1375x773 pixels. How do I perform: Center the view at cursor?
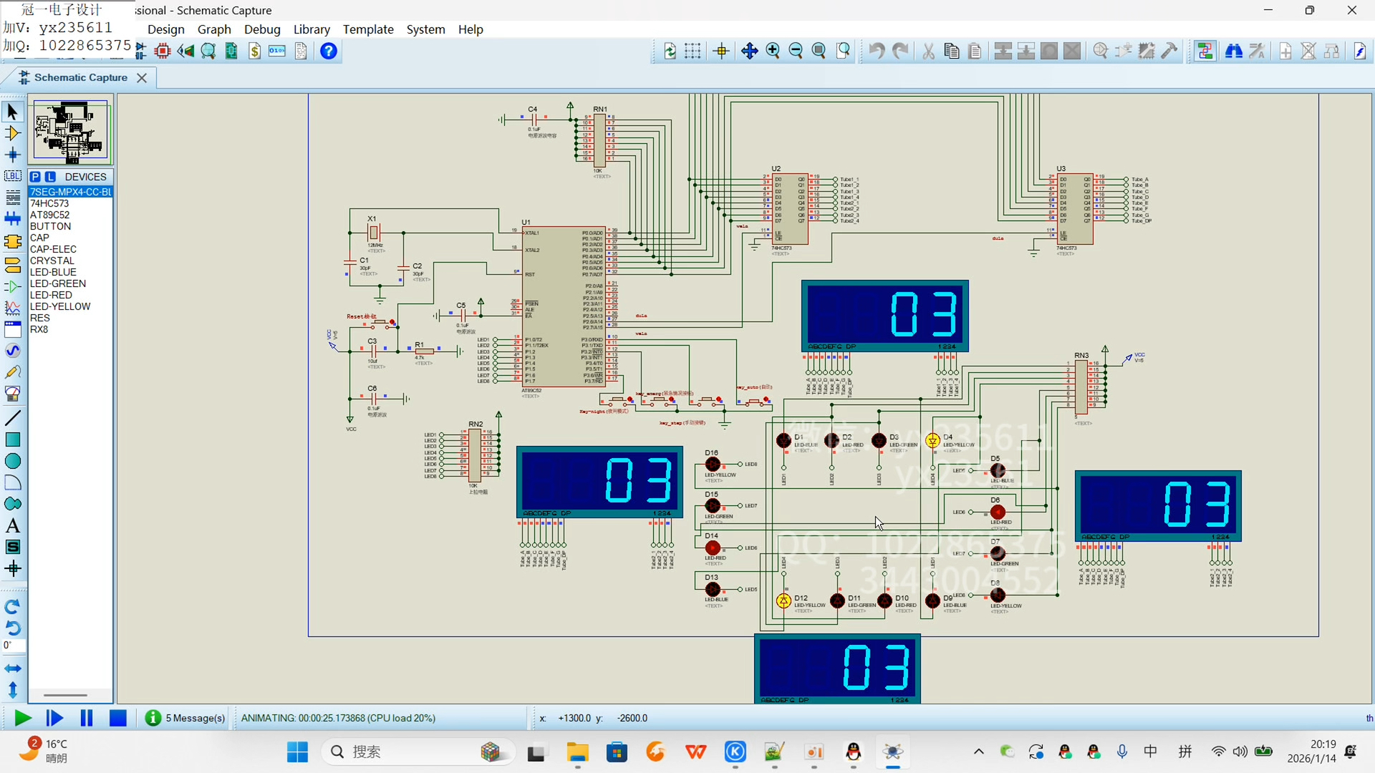pyautogui.click(x=749, y=51)
